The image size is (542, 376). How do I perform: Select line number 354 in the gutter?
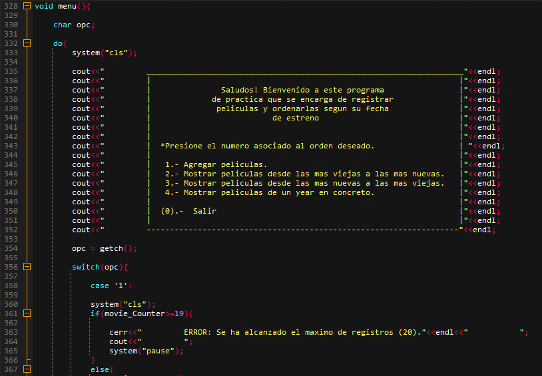coord(11,248)
